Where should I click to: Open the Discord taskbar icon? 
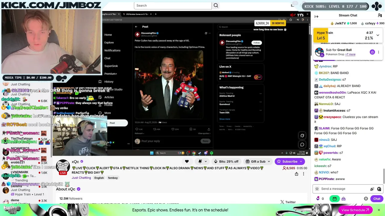click(x=206, y=153)
